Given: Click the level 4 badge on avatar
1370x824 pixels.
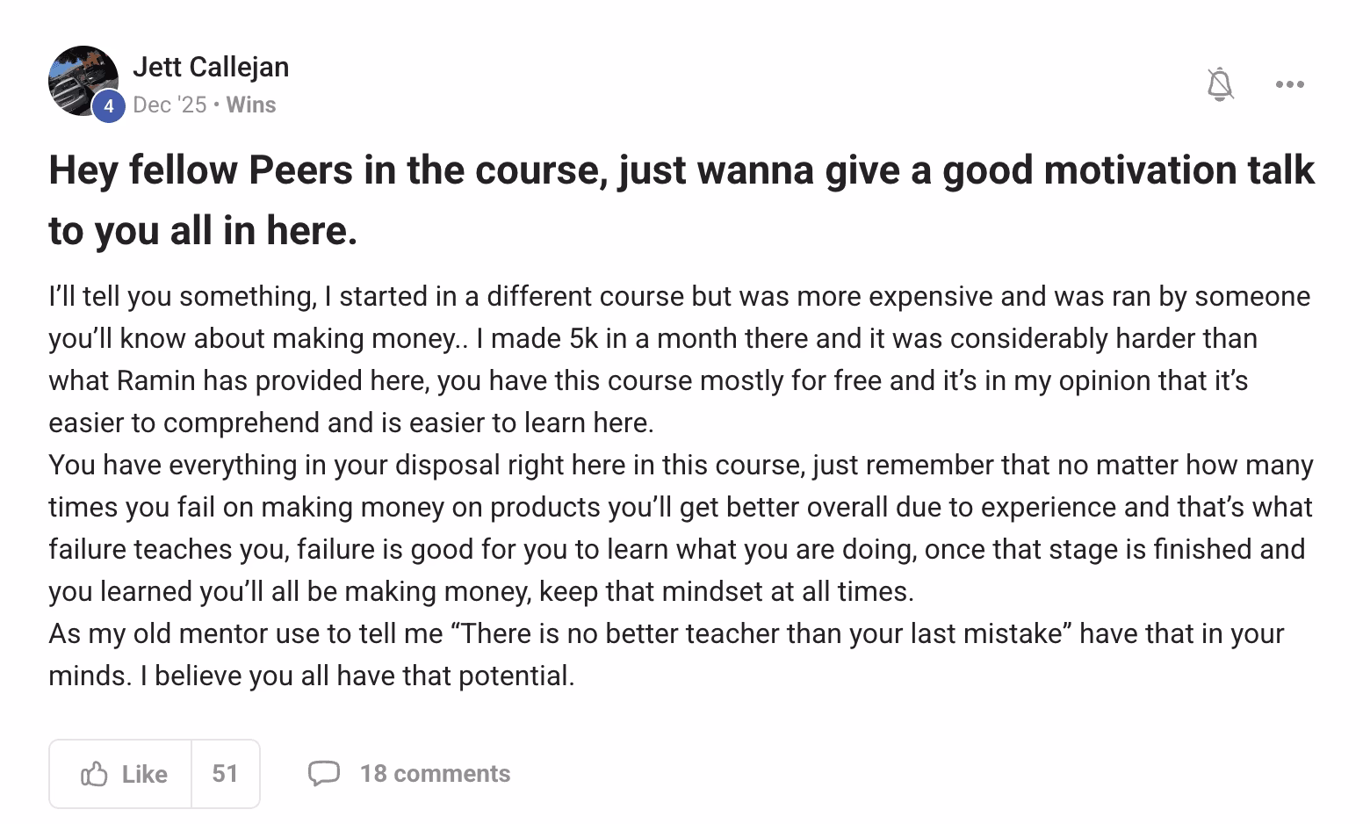Looking at the screenshot, I should 108,107.
